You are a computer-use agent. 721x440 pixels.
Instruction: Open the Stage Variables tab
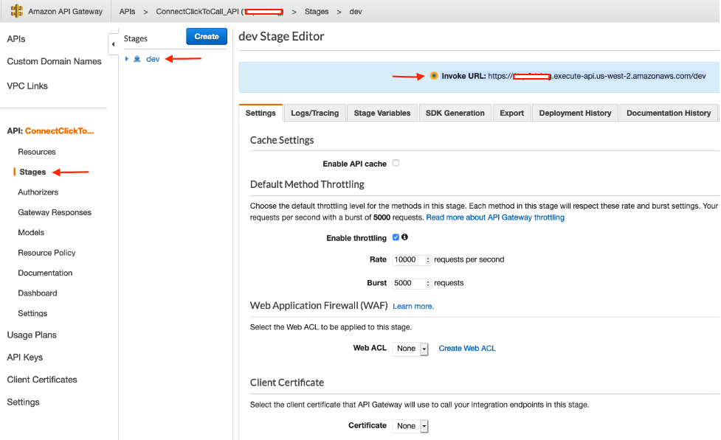pyautogui.click(x=382, y=113)
